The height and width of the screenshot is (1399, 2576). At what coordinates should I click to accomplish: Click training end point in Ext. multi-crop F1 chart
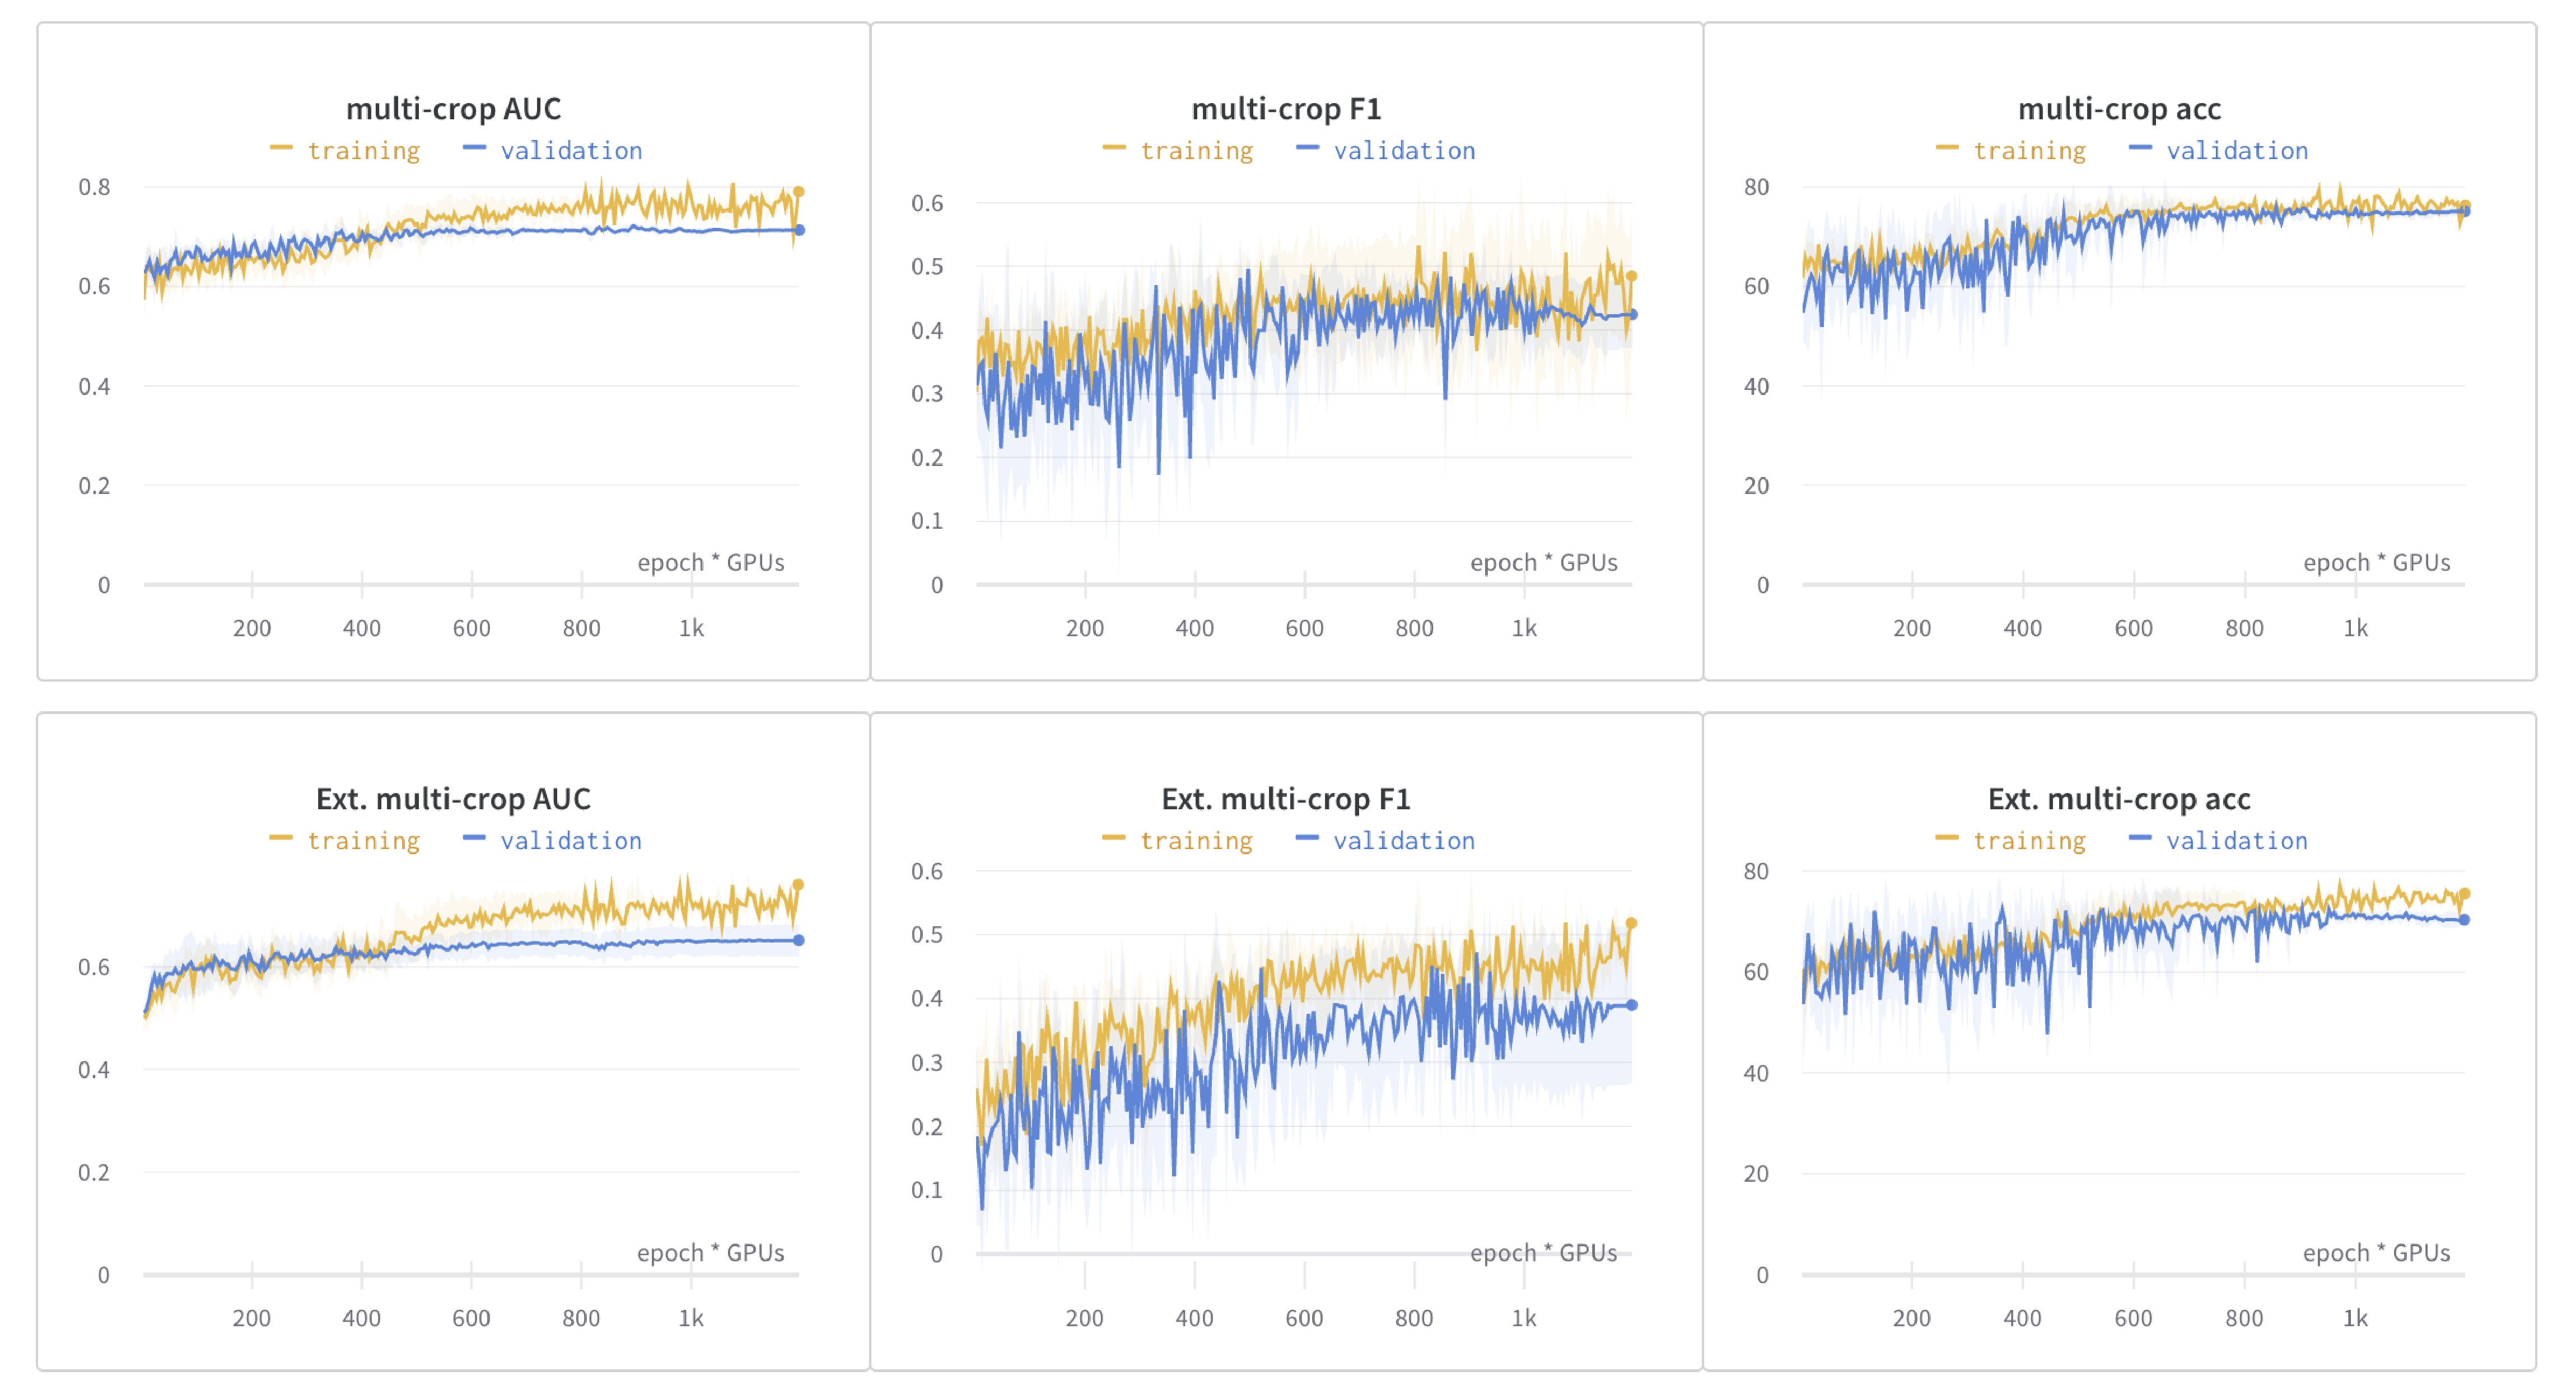(1631, 923)
